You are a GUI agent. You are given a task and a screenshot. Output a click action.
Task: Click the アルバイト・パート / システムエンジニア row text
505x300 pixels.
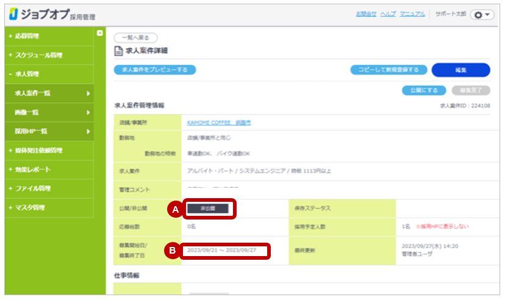pyautogui.click(x=259, y=171)
